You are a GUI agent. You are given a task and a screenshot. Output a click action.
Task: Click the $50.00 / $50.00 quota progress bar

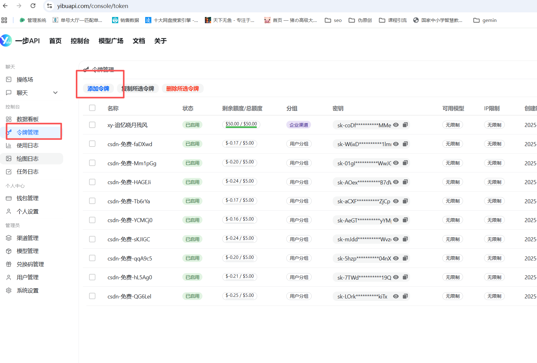pos(241,125)
